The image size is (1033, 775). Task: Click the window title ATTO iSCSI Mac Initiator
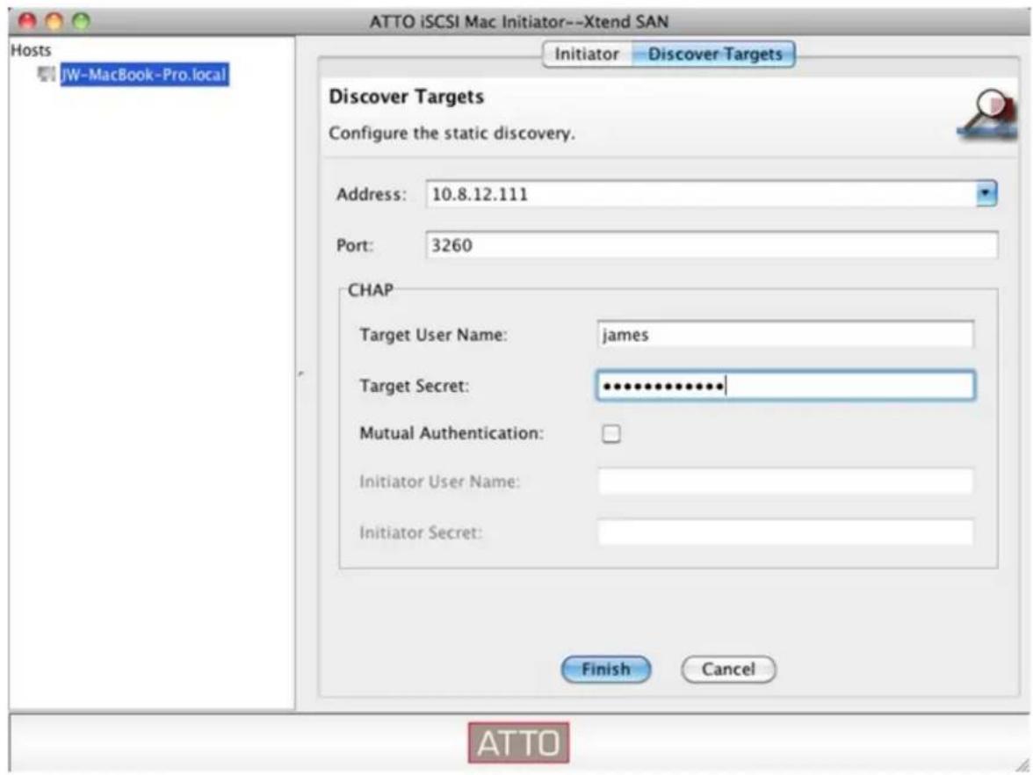[518, 22]
